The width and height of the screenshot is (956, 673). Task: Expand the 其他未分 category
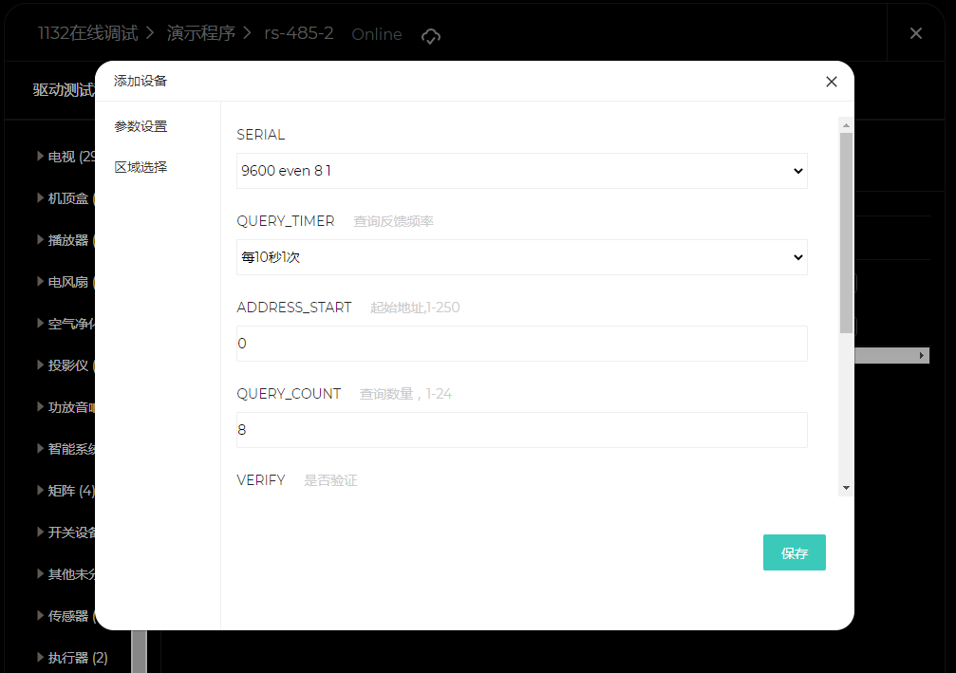66,574
